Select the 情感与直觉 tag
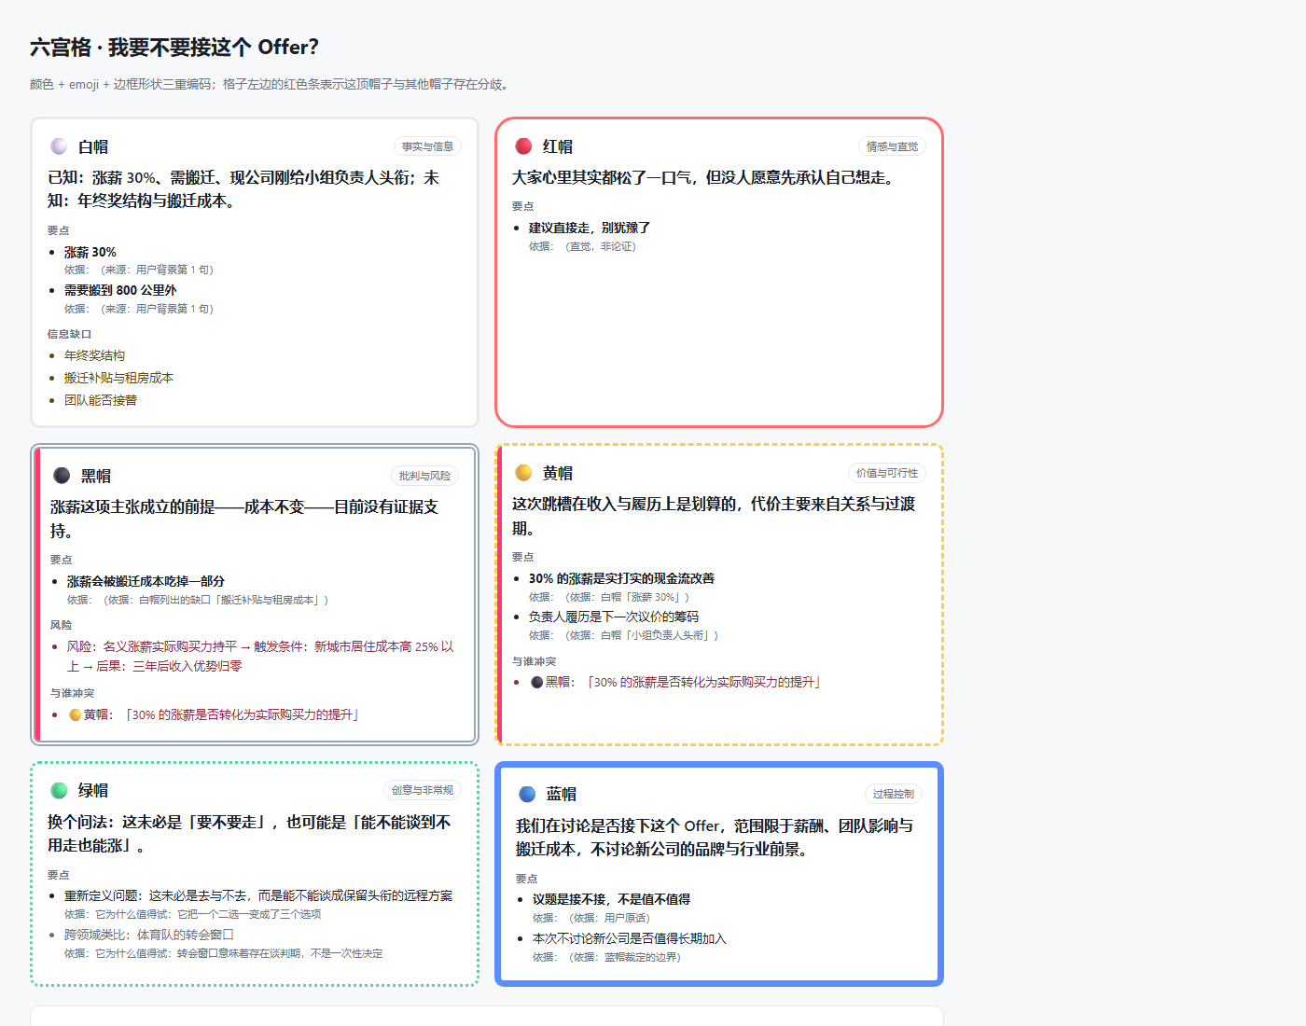This screenshot has width=1306, height=1026. (x=892, y=146)
